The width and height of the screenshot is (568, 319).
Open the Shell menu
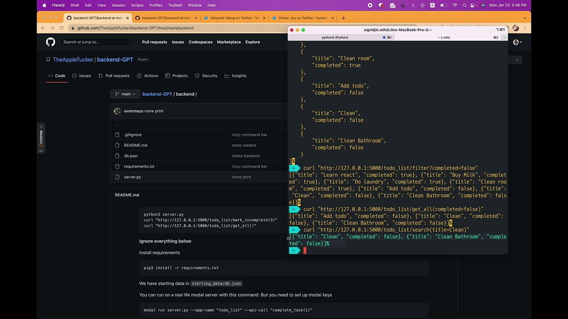click(75, 5)
